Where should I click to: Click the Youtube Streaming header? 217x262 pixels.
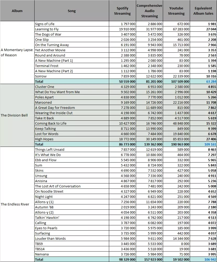pyautogui.click(x=176, y=11)
